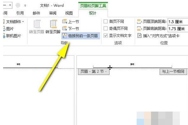
Task: Open the 引用 ribbon tab
Action: 20,13
